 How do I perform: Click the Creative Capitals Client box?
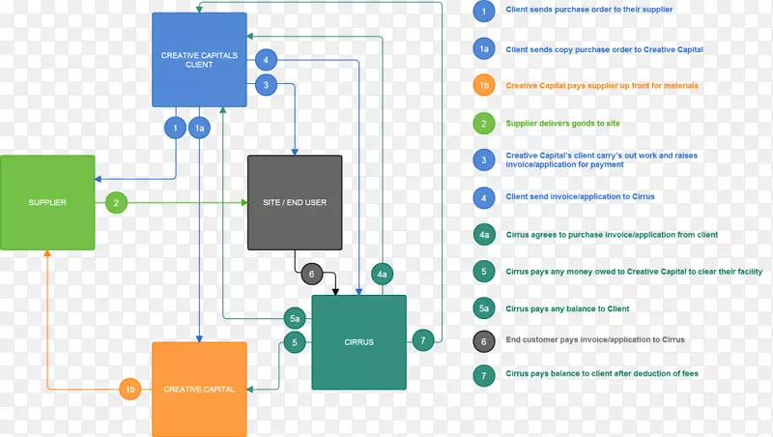tap(199, 60)
